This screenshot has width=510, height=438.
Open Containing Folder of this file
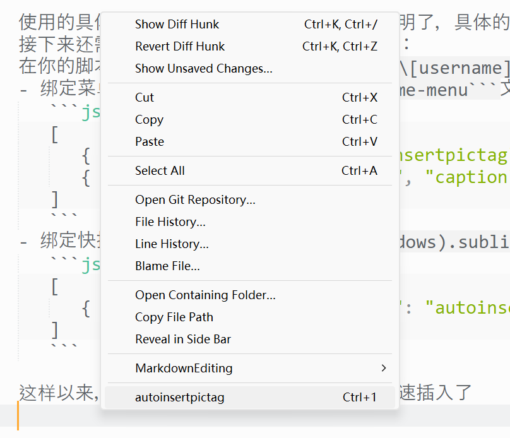coord(205,295)
